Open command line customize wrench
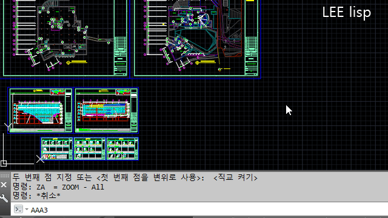 tap(4, 198)
